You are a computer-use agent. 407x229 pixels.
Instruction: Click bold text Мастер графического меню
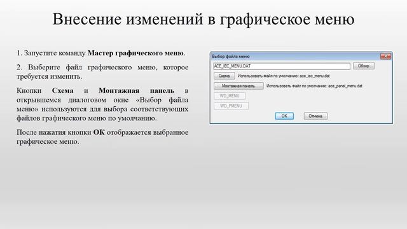pos(135,53)
